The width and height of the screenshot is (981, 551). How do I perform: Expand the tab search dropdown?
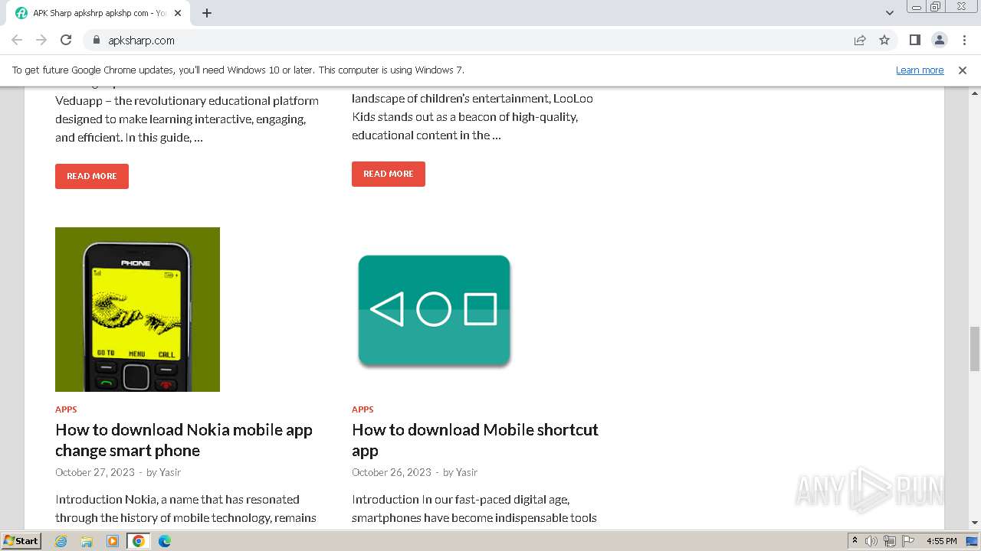(889, 13)
